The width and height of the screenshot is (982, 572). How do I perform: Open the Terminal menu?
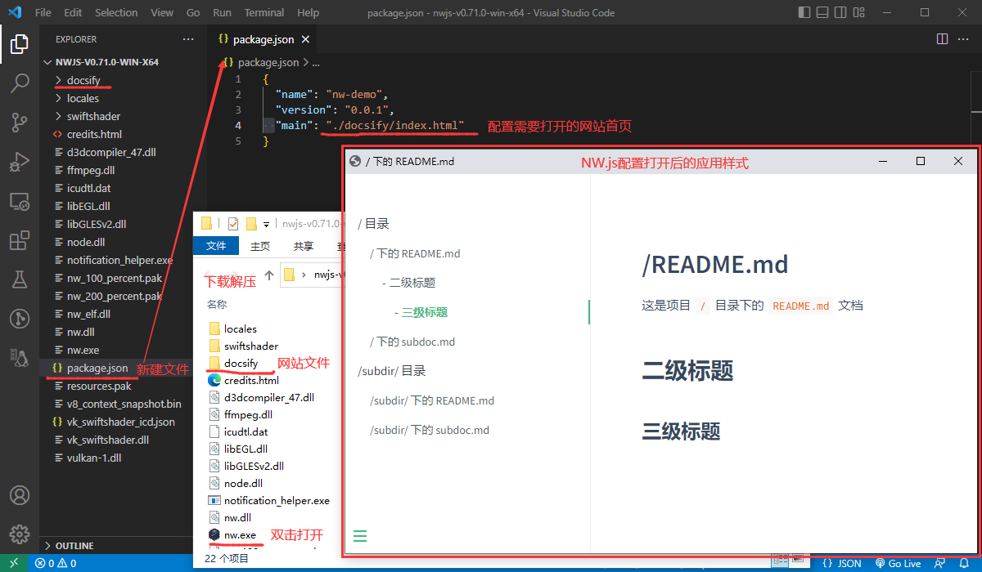coord(264,13)
